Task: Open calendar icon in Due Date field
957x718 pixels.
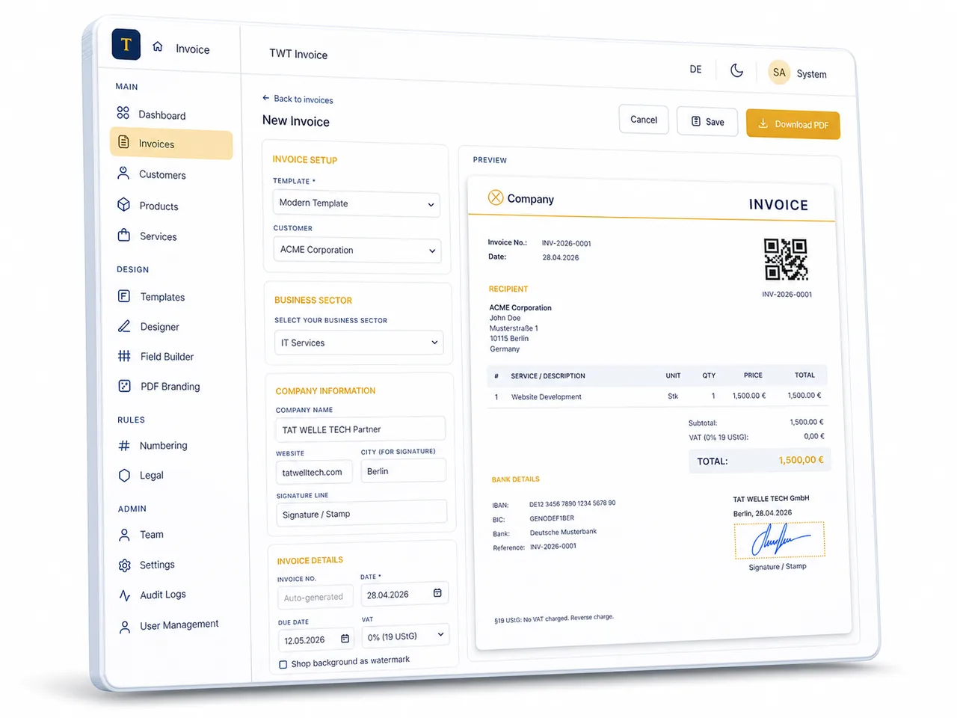Action: pyautogui.click(x=345, y=639)
